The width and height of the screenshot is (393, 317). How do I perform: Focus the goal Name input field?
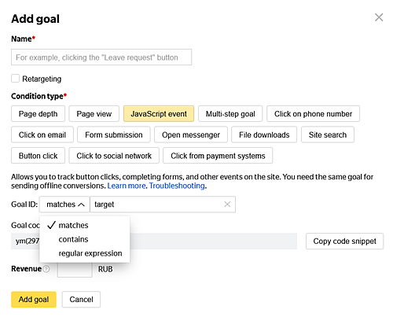click(101, 57)
